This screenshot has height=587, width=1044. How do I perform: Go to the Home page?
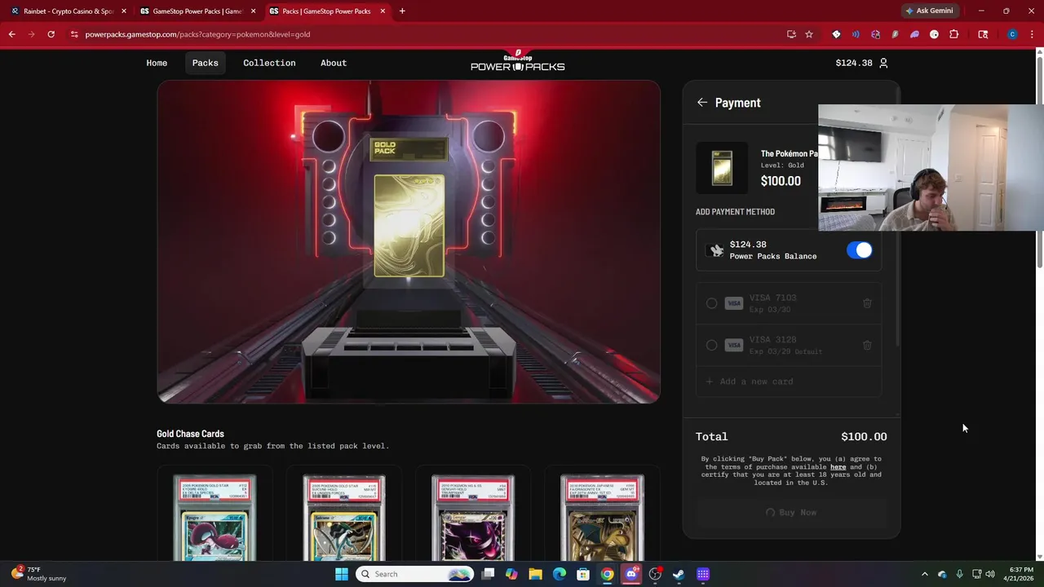(157, 63)
